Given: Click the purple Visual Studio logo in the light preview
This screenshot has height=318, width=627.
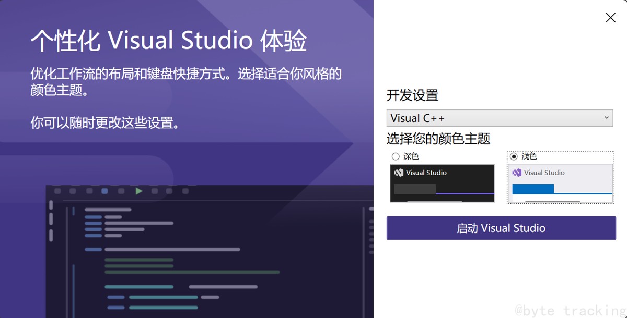Looking at the screenshot, I should 517,173.
